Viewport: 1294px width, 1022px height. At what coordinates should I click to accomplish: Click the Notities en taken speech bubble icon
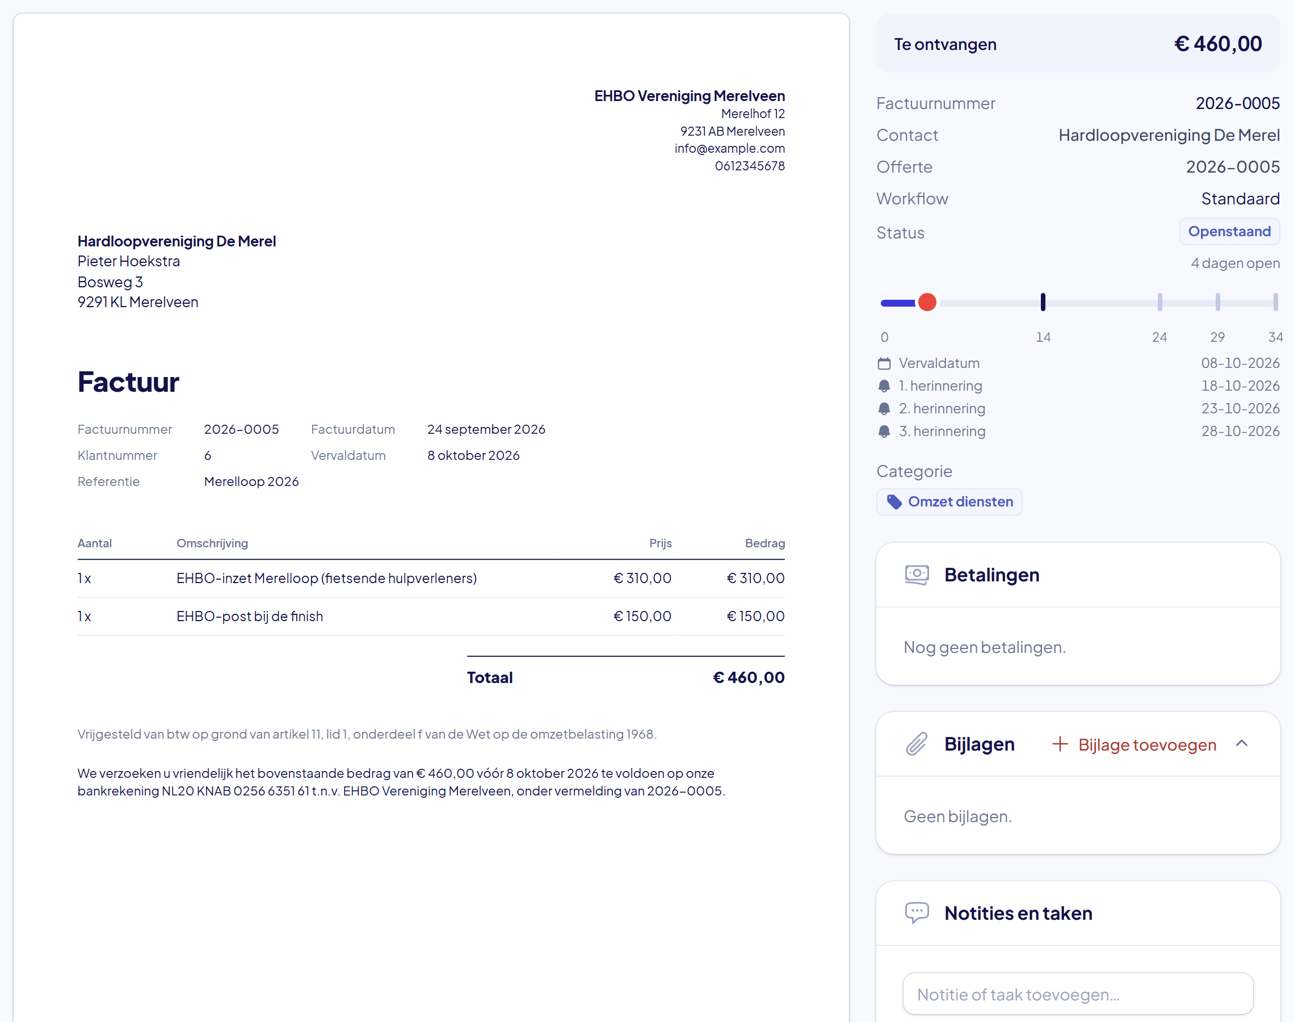tap(916, 913)
